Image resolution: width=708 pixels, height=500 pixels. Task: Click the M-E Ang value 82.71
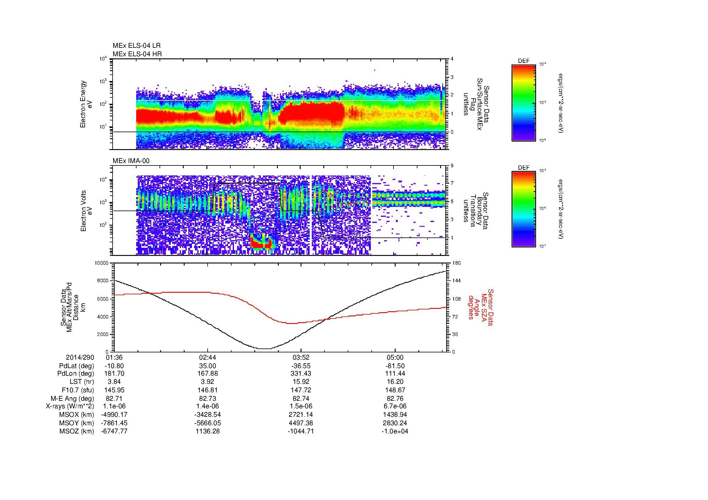coord(114,398)
